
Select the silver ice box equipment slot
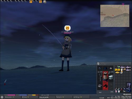tap(111, 77)
